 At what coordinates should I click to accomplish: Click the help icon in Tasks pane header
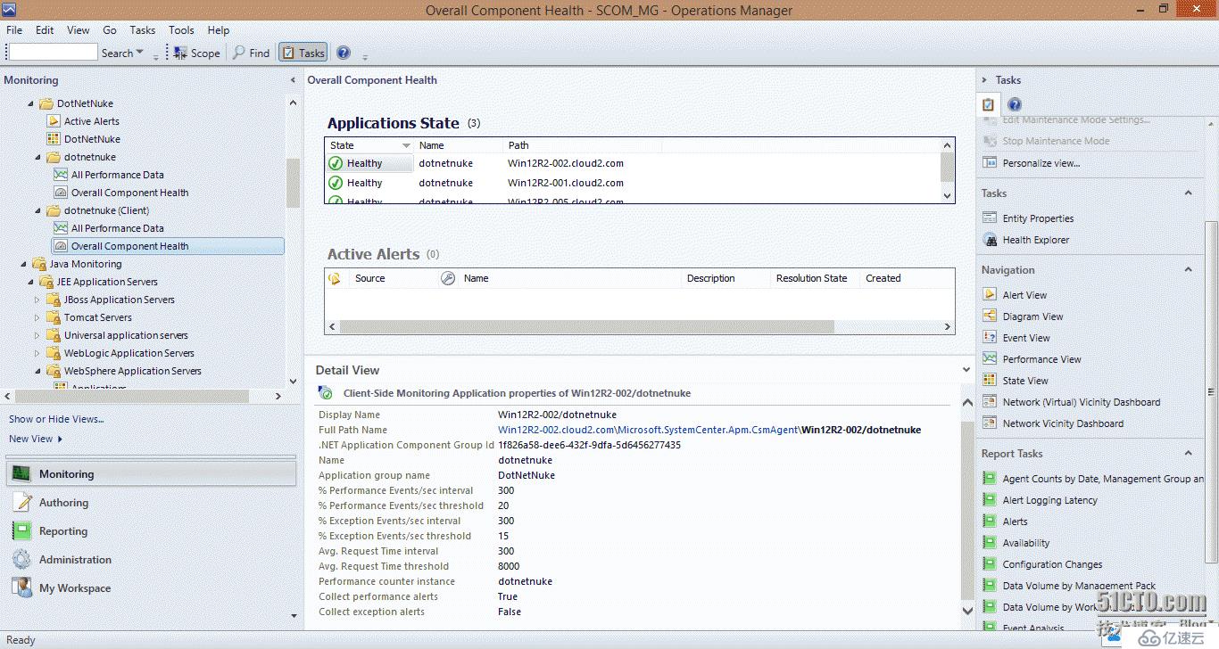1014,104
